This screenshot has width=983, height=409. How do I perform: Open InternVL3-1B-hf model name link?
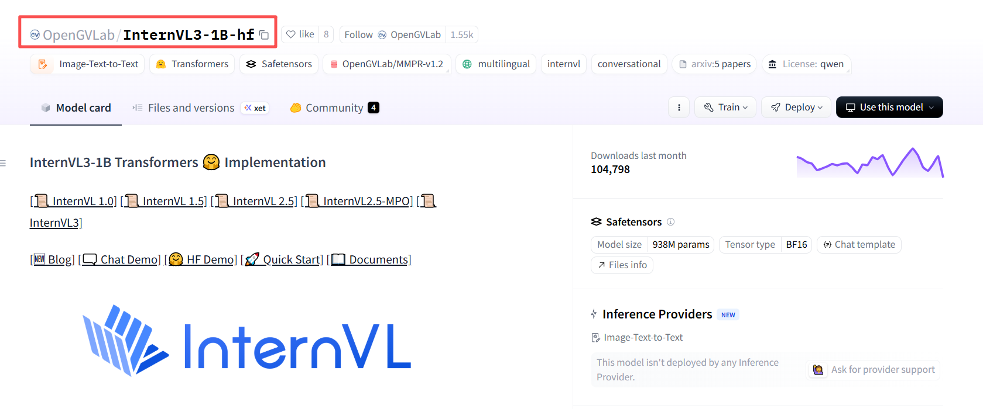pos(189,35)
